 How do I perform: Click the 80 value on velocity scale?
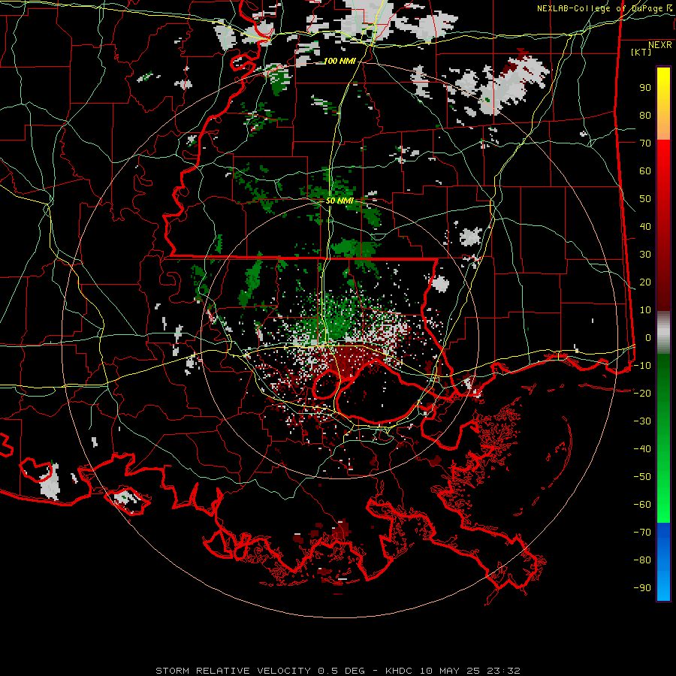645,116
